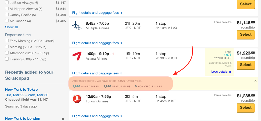The image size is (261, 121).
Task: Remove New York to London from Scratchpad
Action: [63, 119]
